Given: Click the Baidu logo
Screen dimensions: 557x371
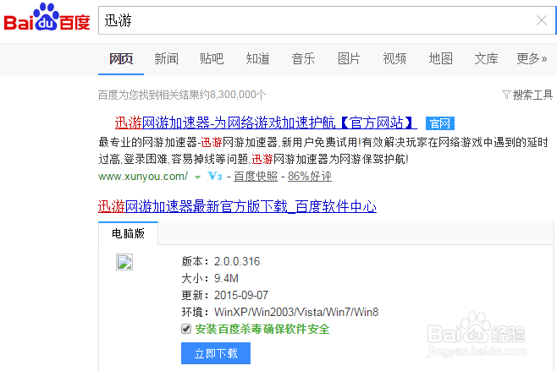Looking at the screenshot, I should tap(47, 18).
